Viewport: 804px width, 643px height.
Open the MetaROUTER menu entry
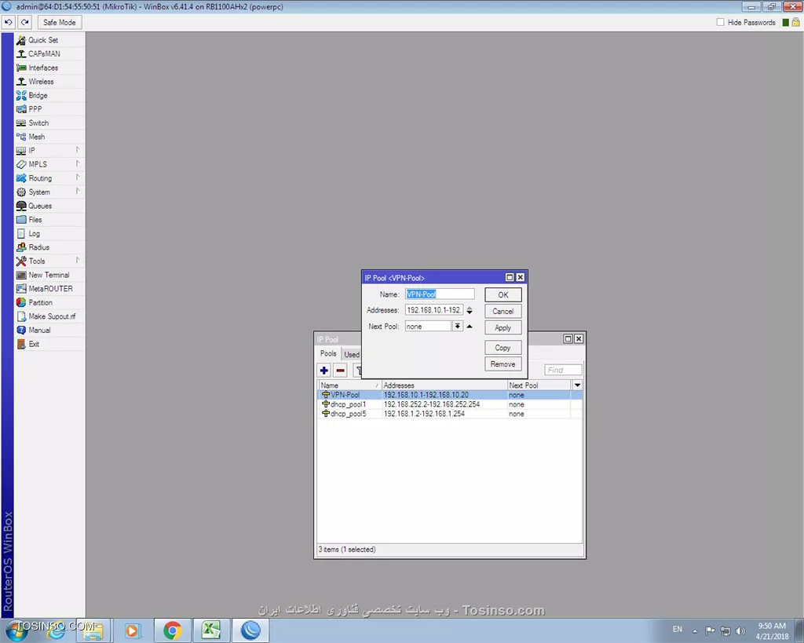49,289
